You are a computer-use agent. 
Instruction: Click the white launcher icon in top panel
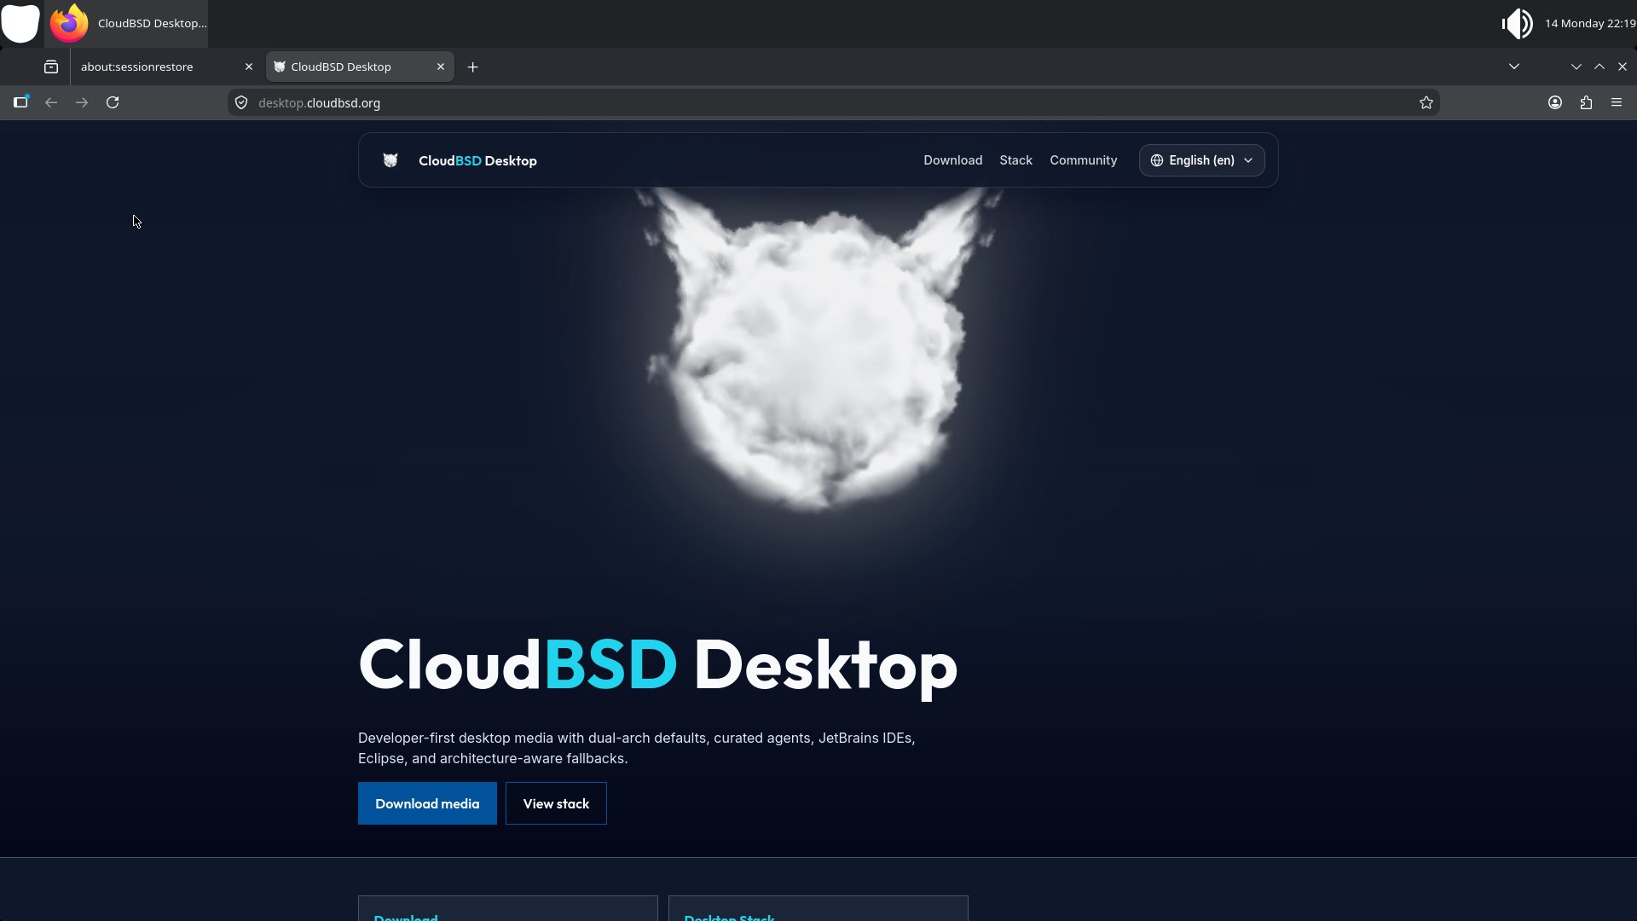point(20,23)
